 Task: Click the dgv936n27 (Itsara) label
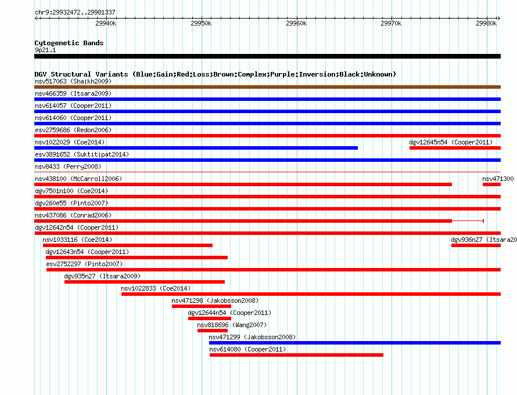[484, 240]
